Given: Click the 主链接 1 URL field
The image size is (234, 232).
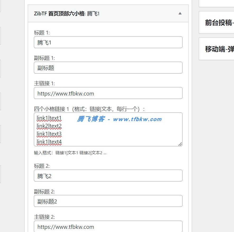Looking at the screenshot, I should tap(108, 93).
